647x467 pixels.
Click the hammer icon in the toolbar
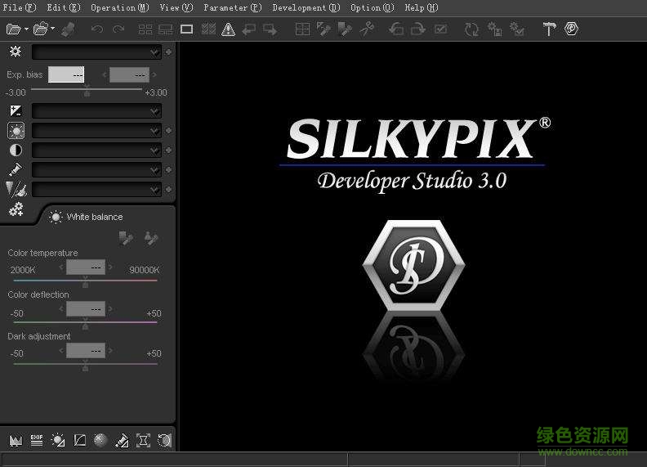pos(549,29)
